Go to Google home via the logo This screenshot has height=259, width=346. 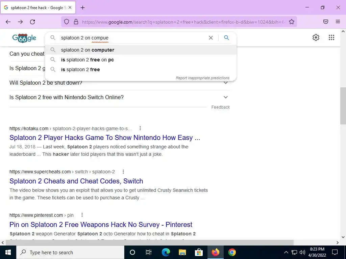tap(24, 38)
